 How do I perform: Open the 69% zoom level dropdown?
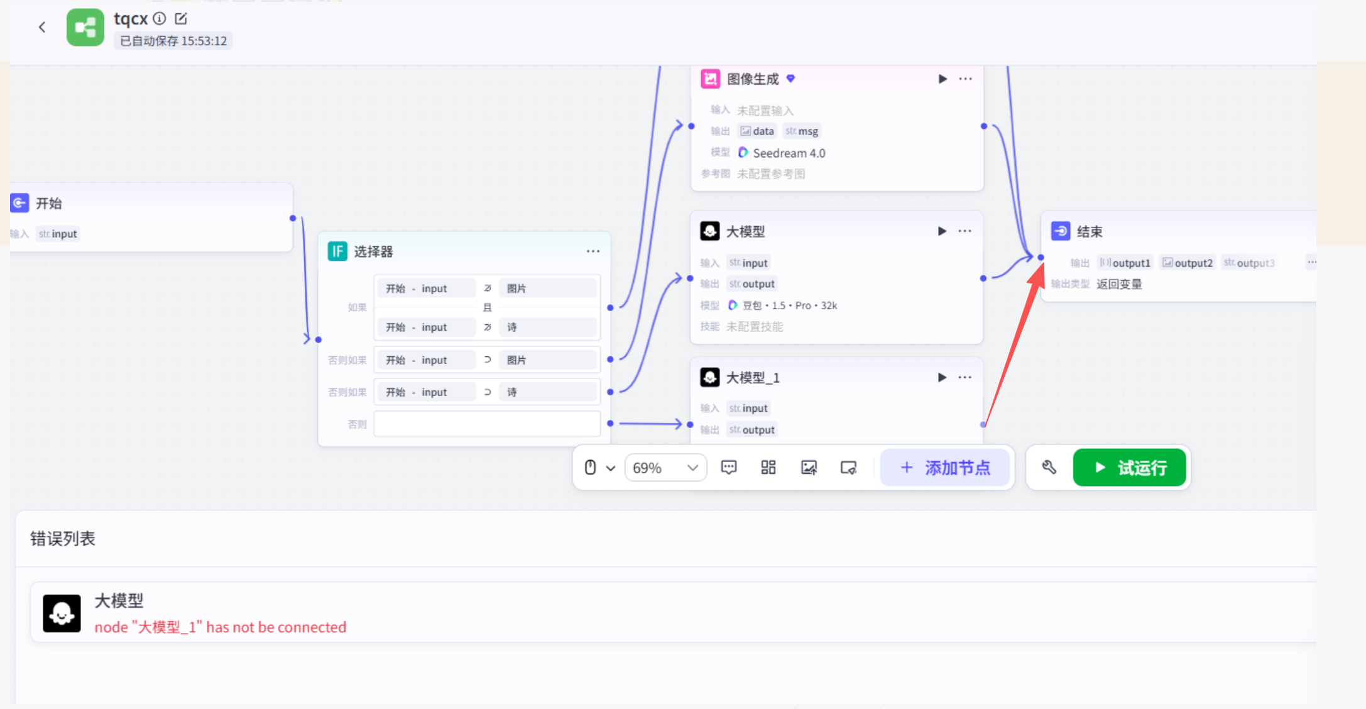(x=665, y=468)
